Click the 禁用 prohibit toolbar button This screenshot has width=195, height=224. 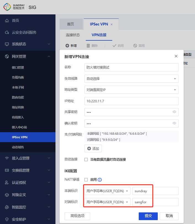[139, 46]
